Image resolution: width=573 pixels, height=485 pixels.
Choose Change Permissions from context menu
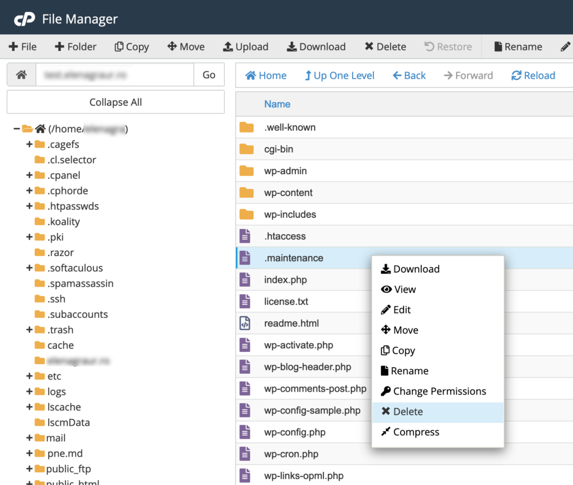(x=438, y=392)
